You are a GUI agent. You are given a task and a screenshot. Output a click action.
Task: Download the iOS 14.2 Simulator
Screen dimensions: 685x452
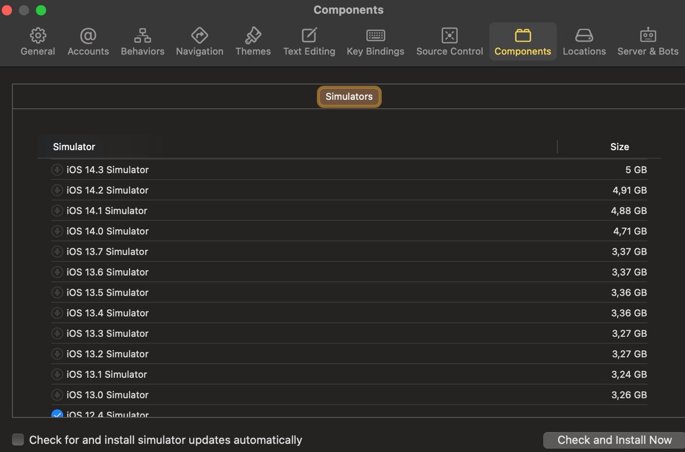[x=57, y=190]
